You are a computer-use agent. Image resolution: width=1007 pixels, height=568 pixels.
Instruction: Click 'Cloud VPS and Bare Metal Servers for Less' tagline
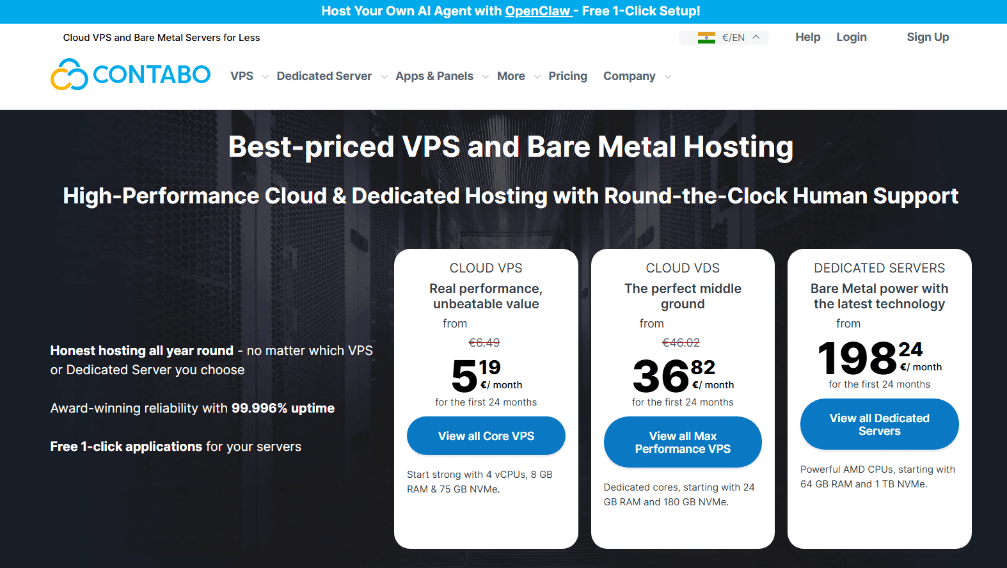161,38
